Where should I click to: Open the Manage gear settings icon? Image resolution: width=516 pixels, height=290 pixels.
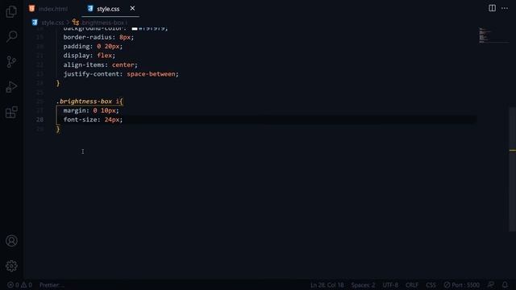[x=11, y=266]
